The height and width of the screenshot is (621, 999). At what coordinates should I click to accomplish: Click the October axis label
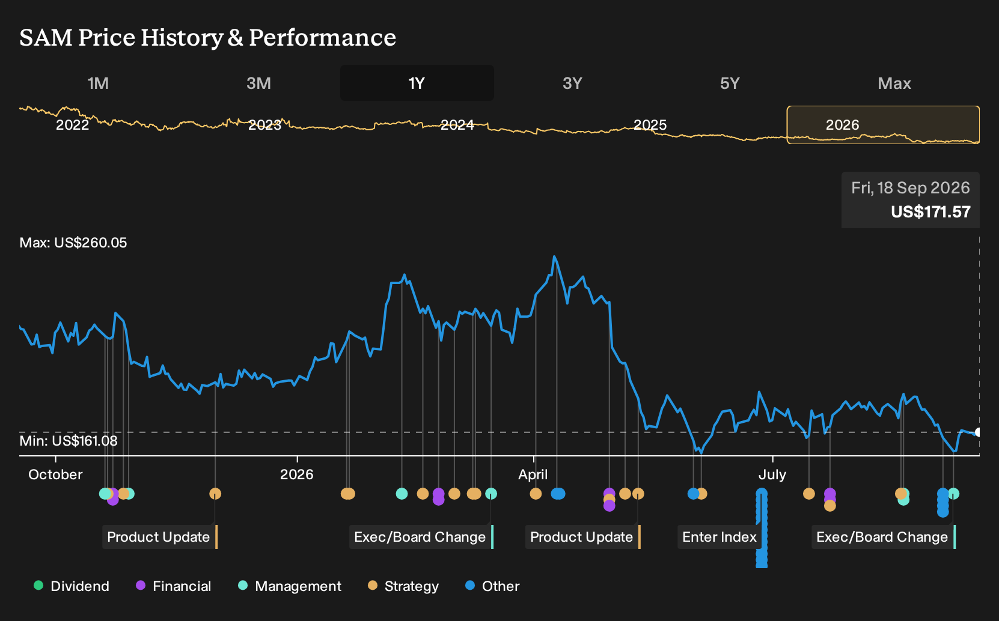(55, 474)
